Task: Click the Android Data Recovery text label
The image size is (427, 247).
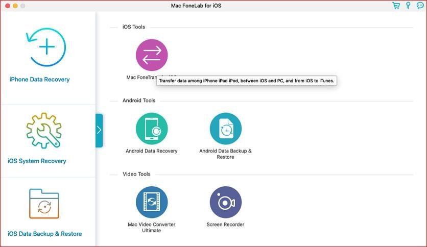Action: point(151,151)
